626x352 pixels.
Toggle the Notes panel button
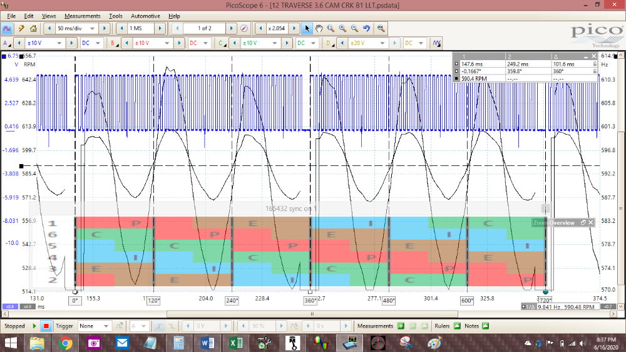tap(486, 326)
